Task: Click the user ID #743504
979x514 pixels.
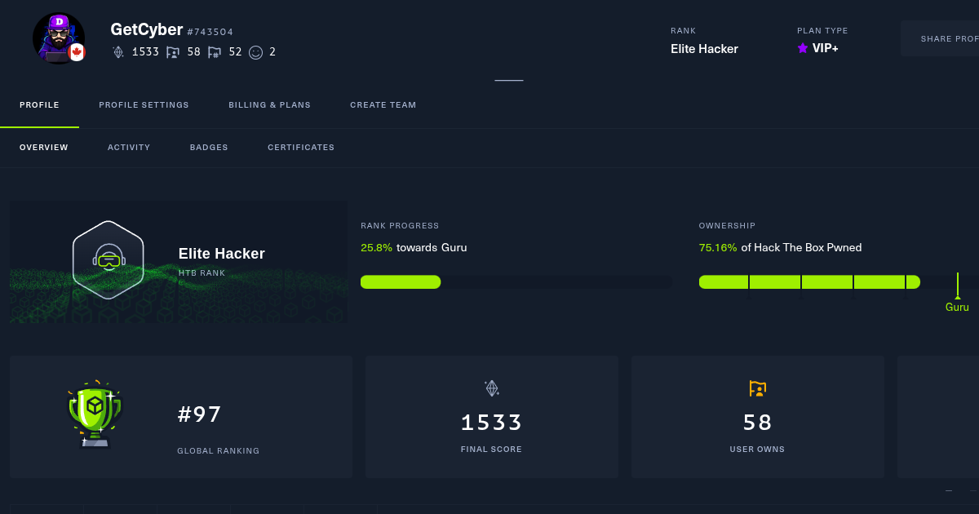Action: point(210,32)
